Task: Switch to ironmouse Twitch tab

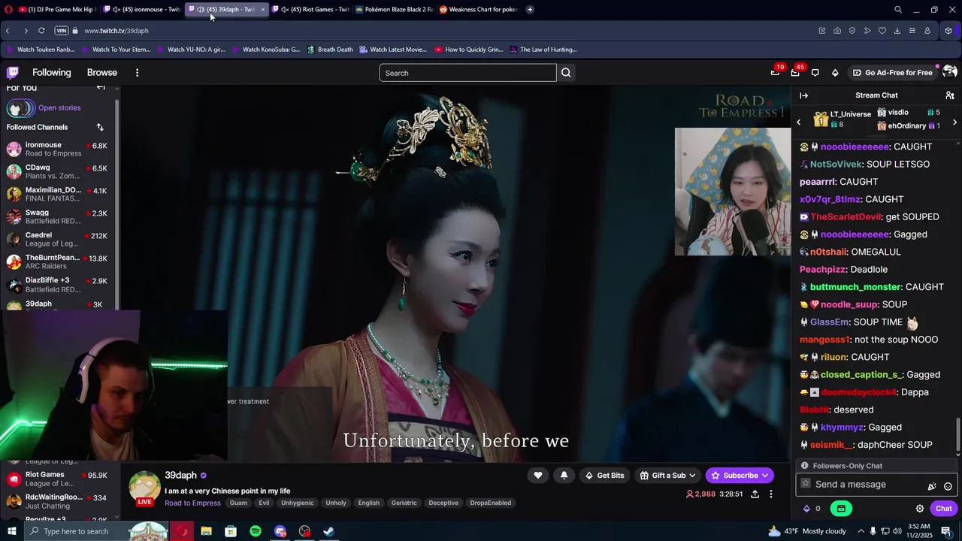Action: [141, 10]
